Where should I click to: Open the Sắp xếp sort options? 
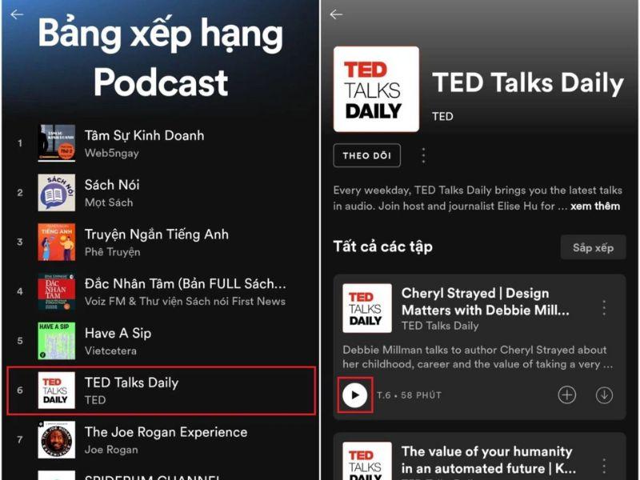(x=593, y=247)
